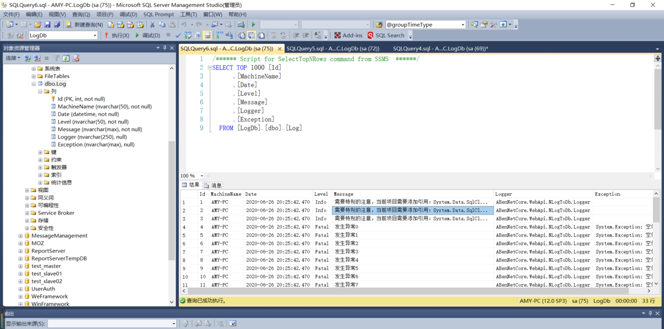This screenshot has height=329, width=664.
Task: Click the Increase Indent icon
Action: coord(305,35)
